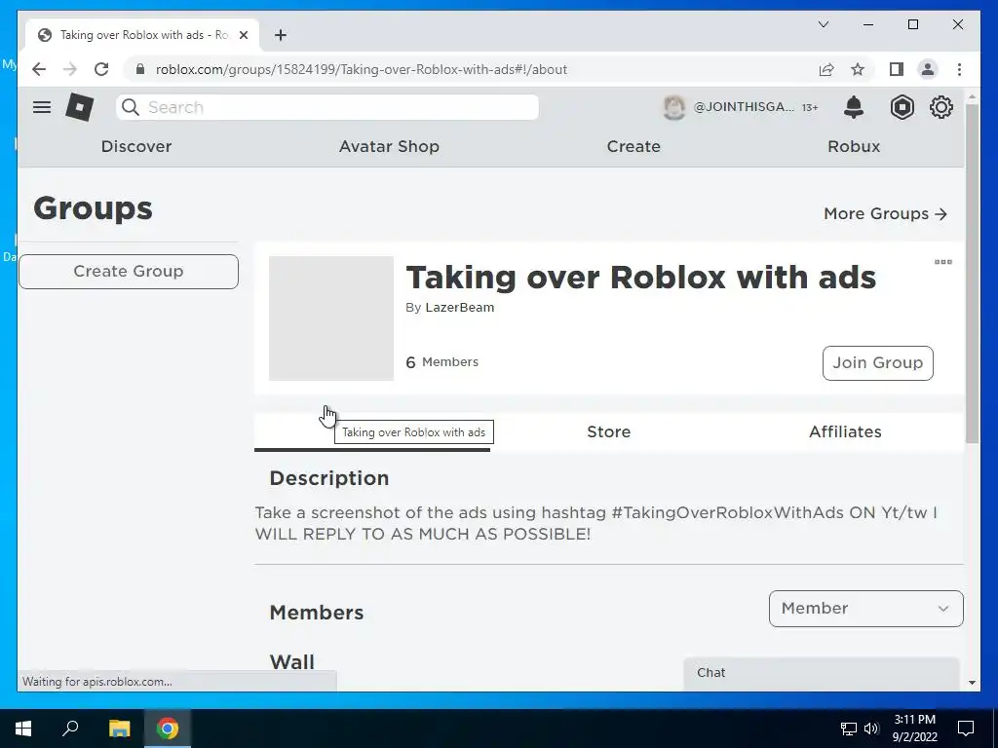Open the Robux hexagon balance icon
This screenshot has height=748, width=998.
coord(902,107)
